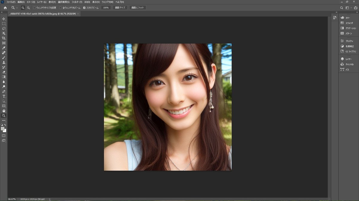The image size is (359, 201).
Task: Select the Lasso tool
Action: pyautogui.click(x=4, y=28)
